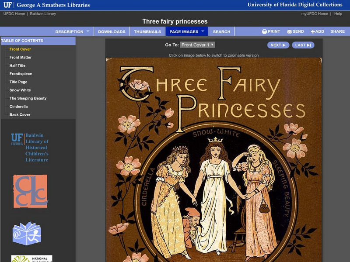Open the Search tab

(x=221, y=31)
